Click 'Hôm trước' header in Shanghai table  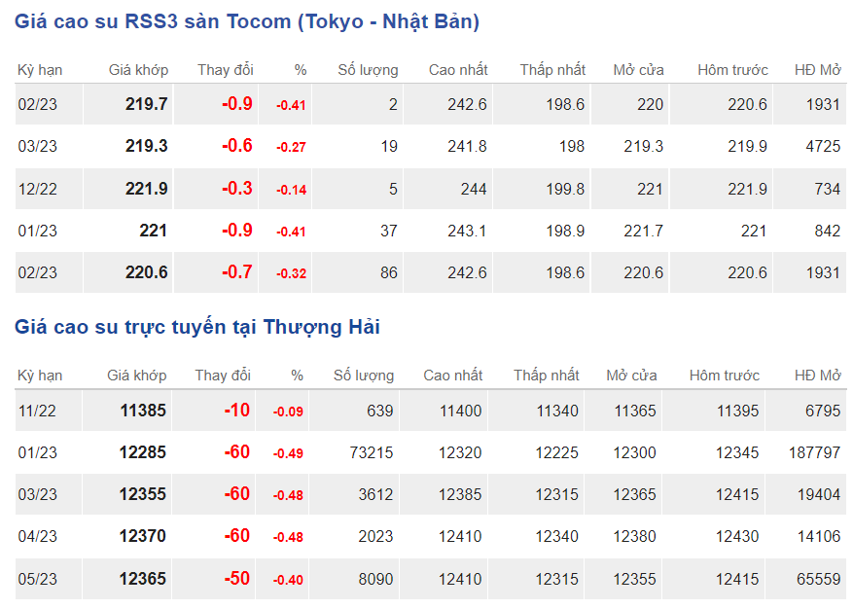(724, 376)
